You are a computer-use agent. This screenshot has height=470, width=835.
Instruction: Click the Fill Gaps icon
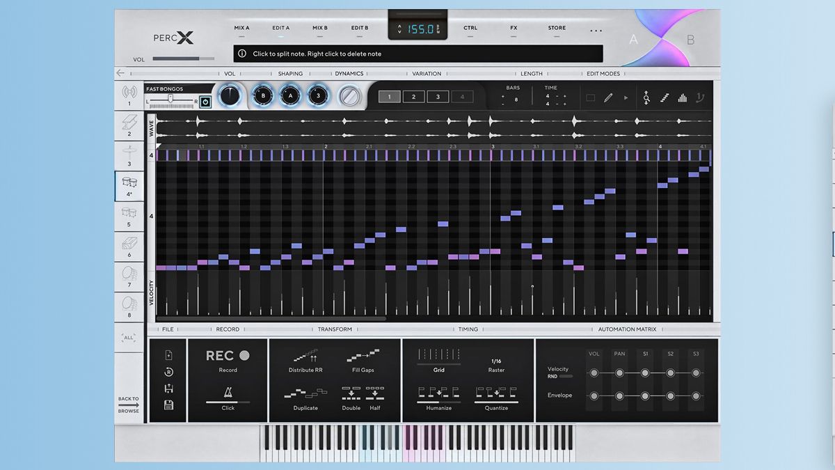click(x=363, y=356)
